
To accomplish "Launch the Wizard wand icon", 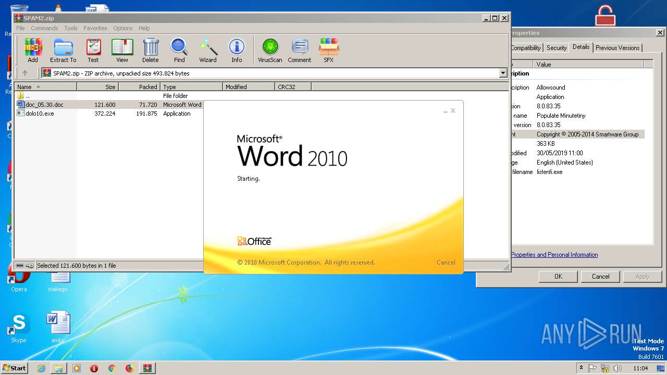I will coord(208,51).
